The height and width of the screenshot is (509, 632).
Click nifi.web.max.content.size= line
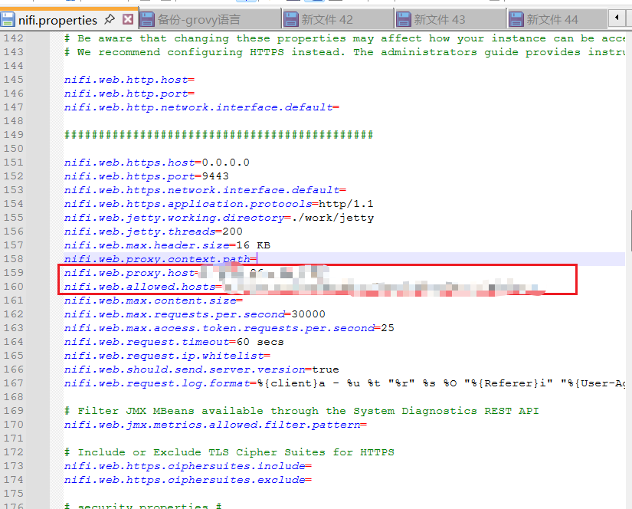(153, 300)
